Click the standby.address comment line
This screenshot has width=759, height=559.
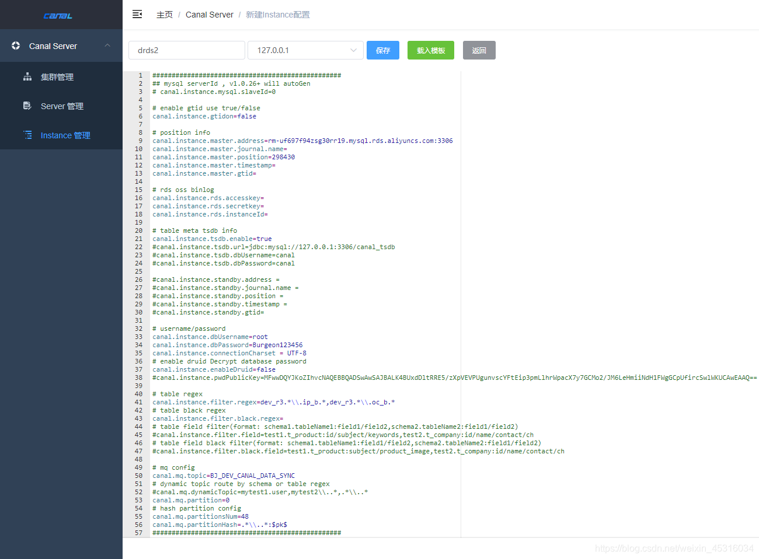216,279
